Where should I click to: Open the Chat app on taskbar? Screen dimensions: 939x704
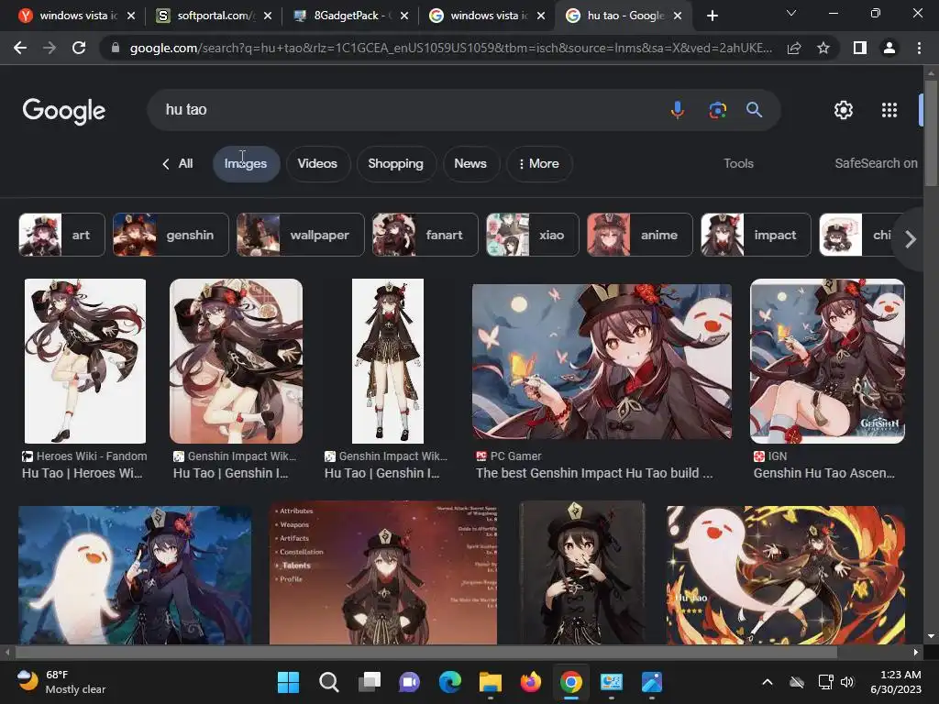point(410,682)
